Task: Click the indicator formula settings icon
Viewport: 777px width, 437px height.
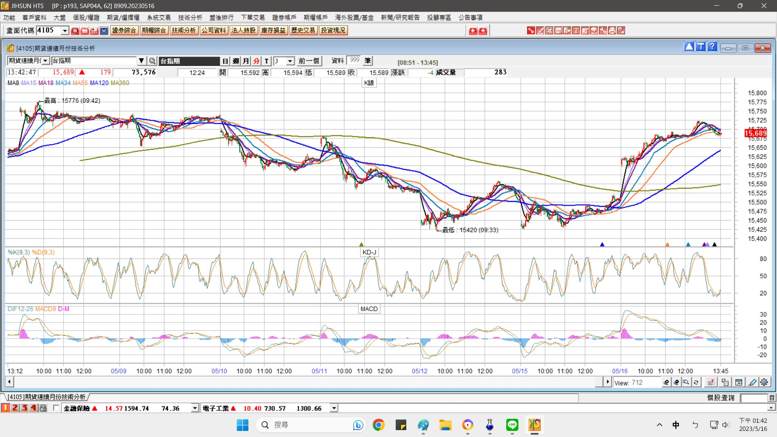Action: pyautogui.click(x=710, y=382)
